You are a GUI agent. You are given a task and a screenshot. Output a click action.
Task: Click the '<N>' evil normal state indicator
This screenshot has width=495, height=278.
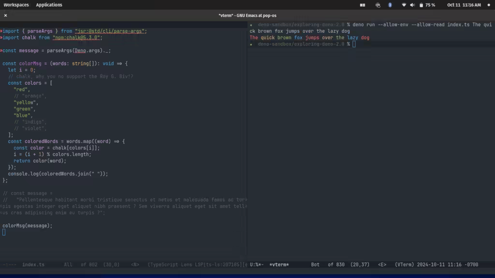tap(135, 264)
